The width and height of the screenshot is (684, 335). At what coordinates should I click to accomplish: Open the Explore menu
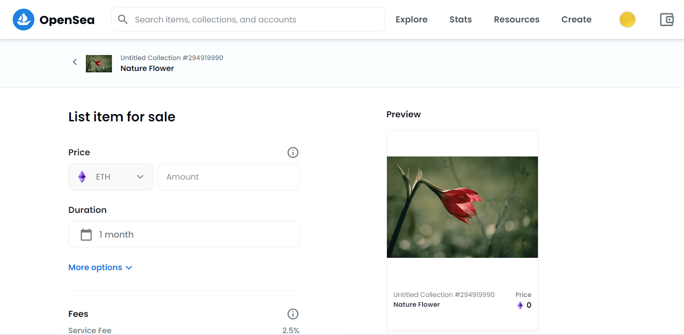click(x=411, y=20)
